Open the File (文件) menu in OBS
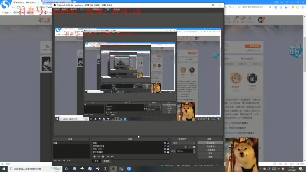 coord(56,9)
